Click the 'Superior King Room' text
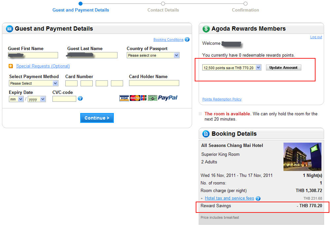 pos(220,155)
